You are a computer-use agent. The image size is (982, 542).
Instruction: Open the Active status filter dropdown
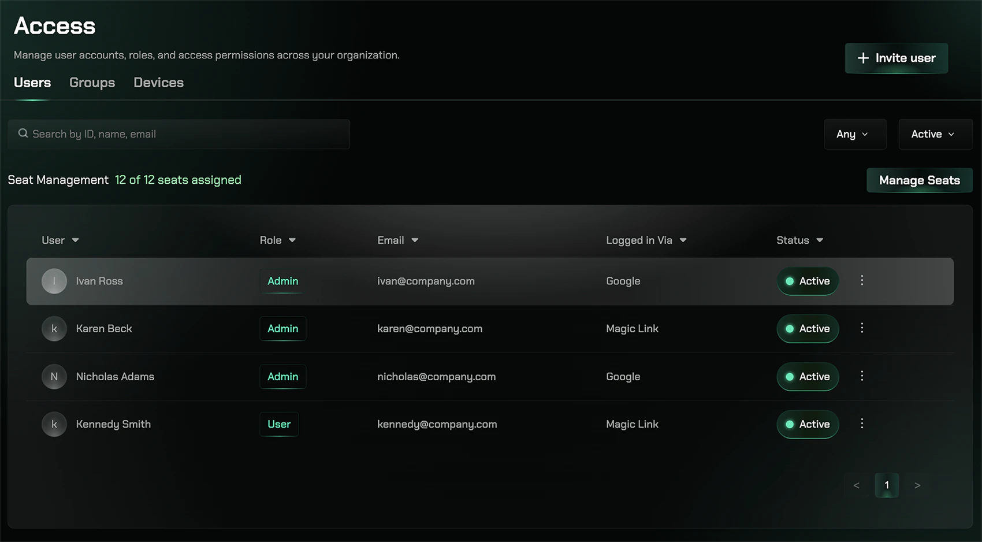[935, 134]
